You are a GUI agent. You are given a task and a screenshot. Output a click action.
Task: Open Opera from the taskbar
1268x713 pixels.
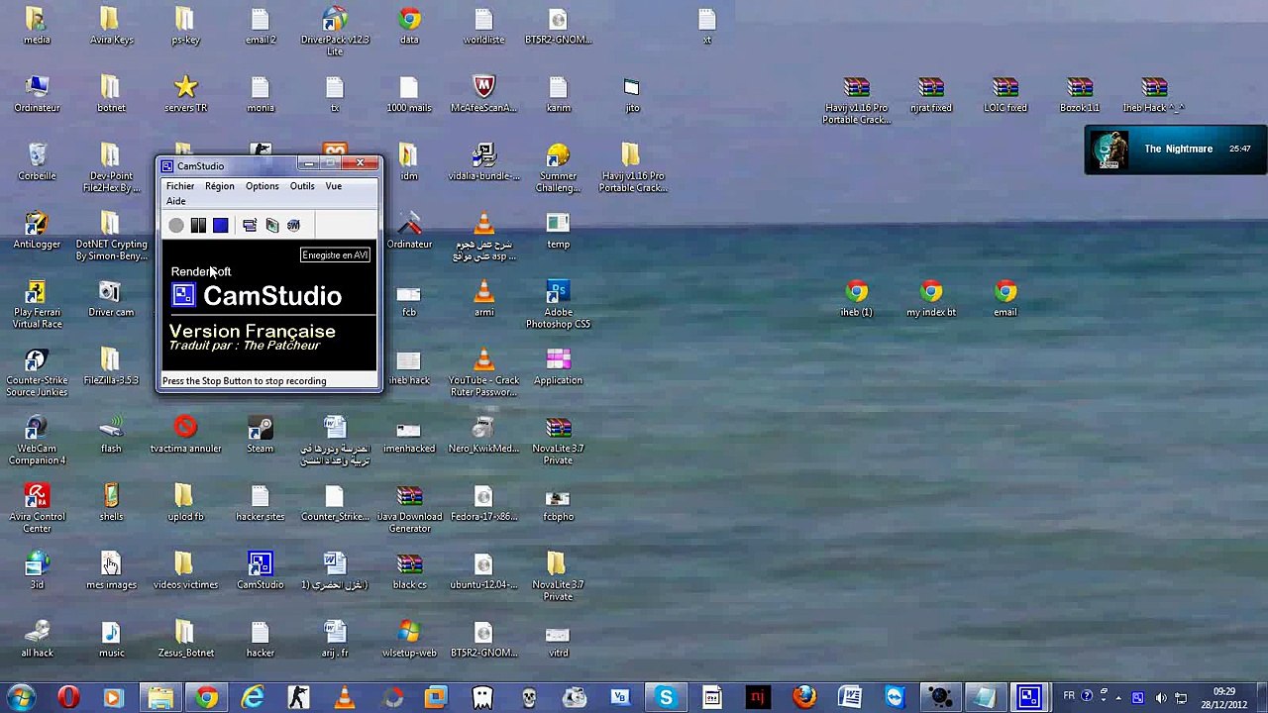[x=67, y=697]
